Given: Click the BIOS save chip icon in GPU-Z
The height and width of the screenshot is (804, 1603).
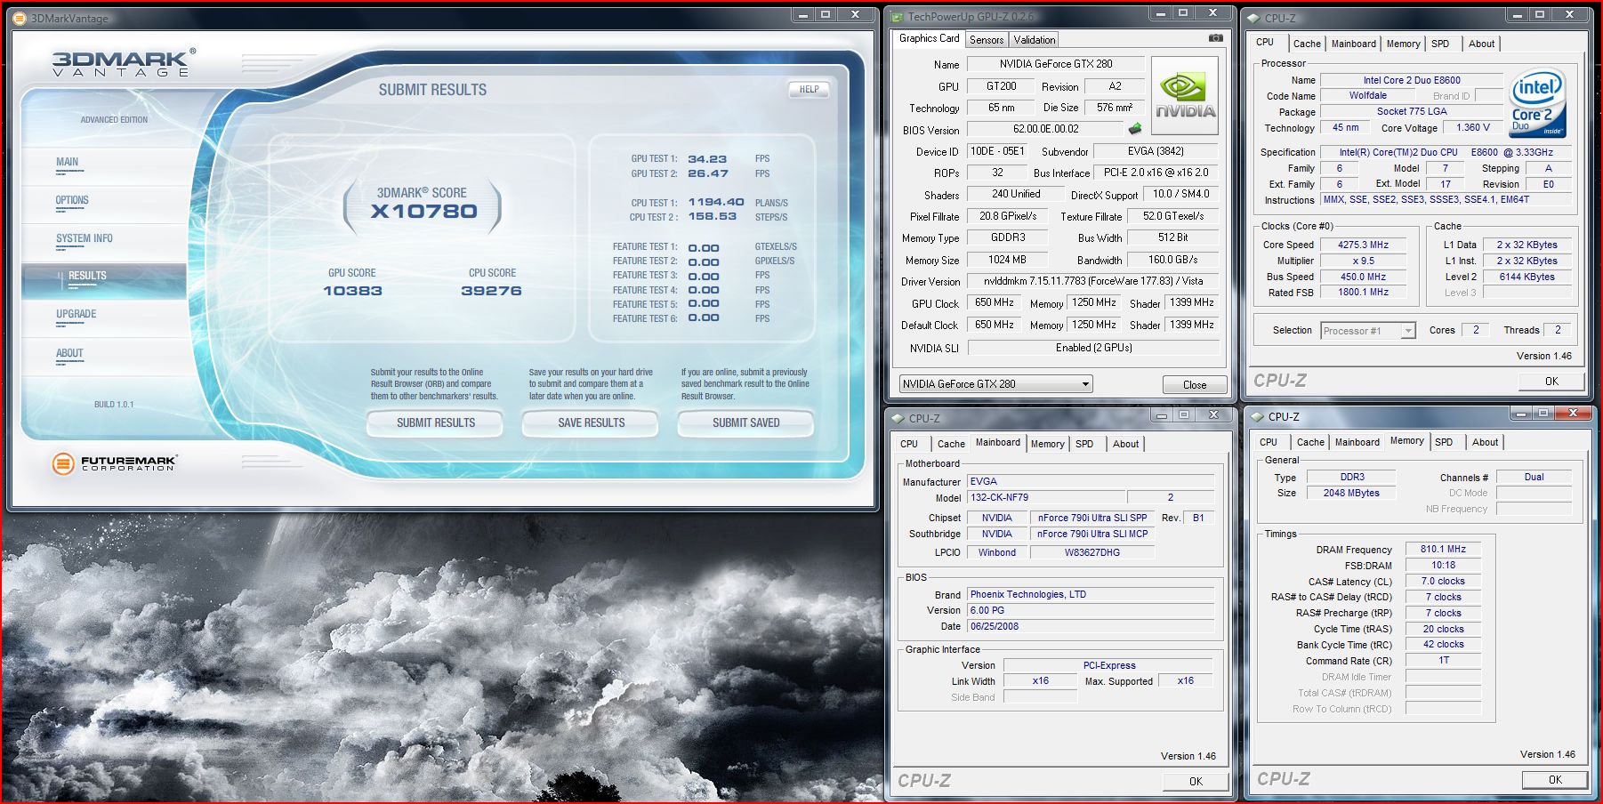Looking at the screenshot, I should pyautogui.click(x=1135, y=129).
